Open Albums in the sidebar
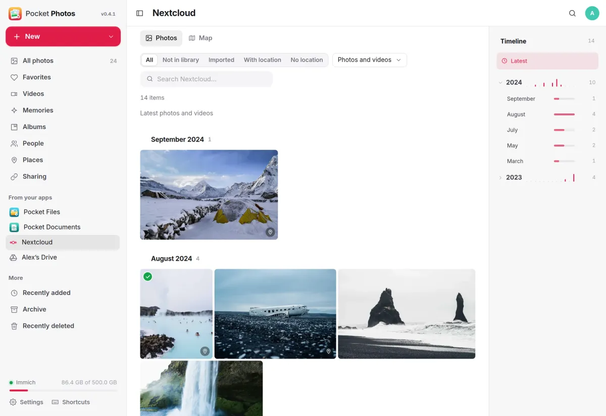 63,127
